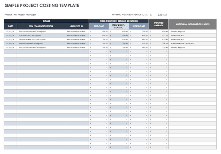The width and height of the screenshot is (221, 154).
Task: Select the 600.00 most likely cell
Action: (119, 32)
